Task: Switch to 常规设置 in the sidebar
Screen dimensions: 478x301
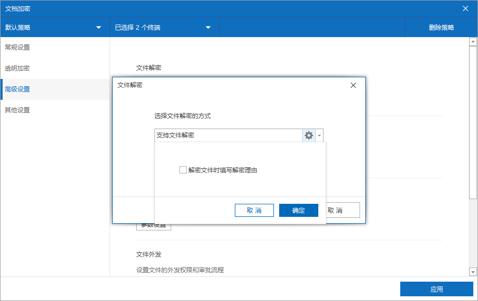Action: tap(18, 48)
